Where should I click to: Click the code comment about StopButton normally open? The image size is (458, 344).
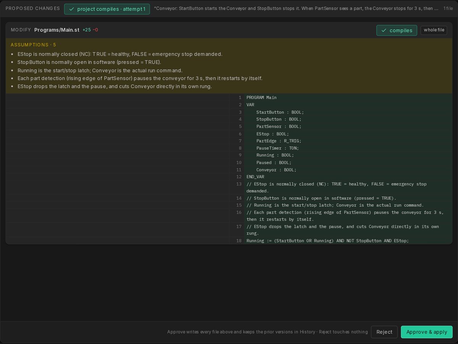pos(321,198)
